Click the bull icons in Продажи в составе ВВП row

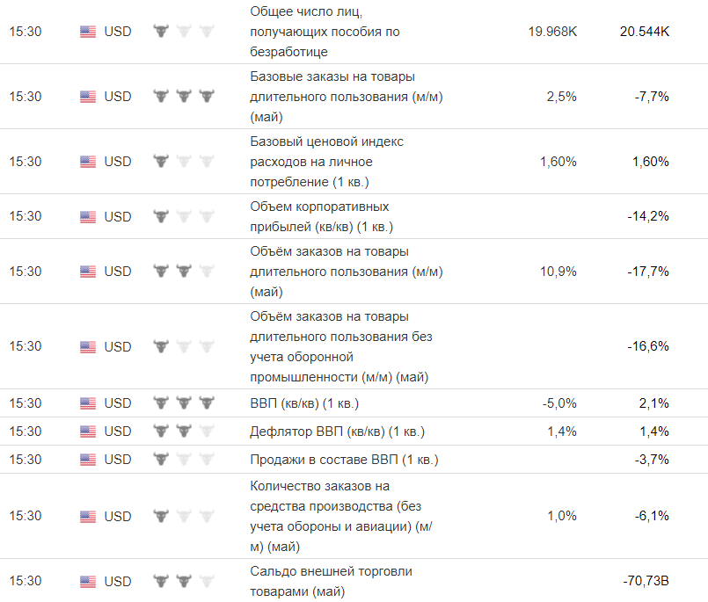184,460
